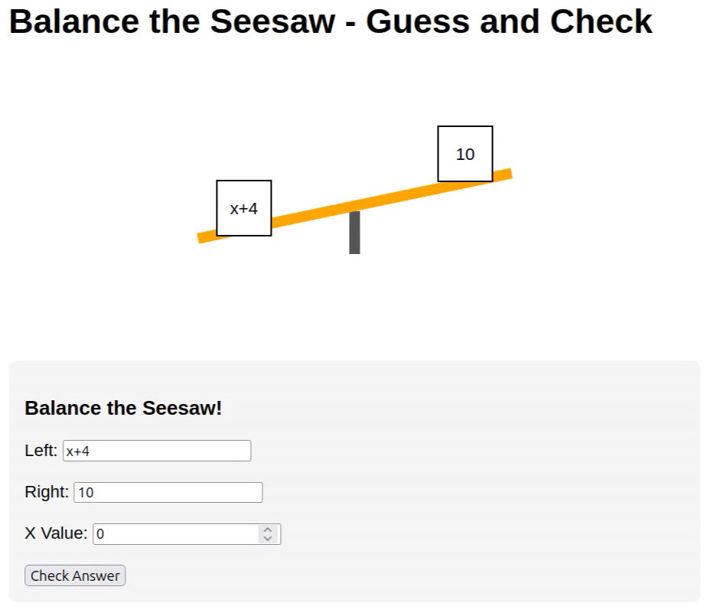The width and height of the screenshot is (714, 616).
Task: Click the beam between fulcrum and 10 box
Action: click(x=396, y=196)
